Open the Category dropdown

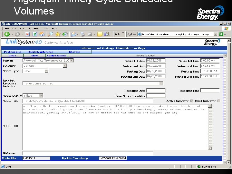(x=65, y=66)
